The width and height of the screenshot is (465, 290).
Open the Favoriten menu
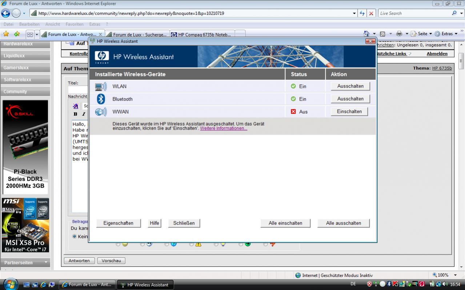click(75, 24)
